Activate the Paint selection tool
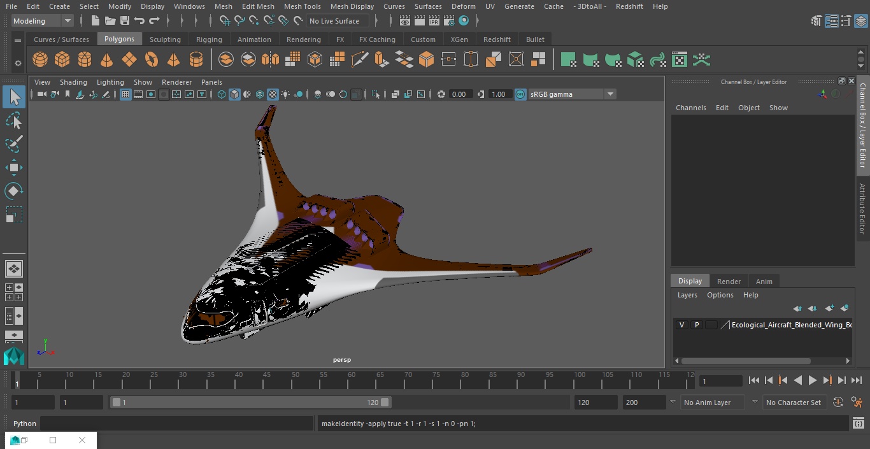The image size is (870, 449). 13,144
